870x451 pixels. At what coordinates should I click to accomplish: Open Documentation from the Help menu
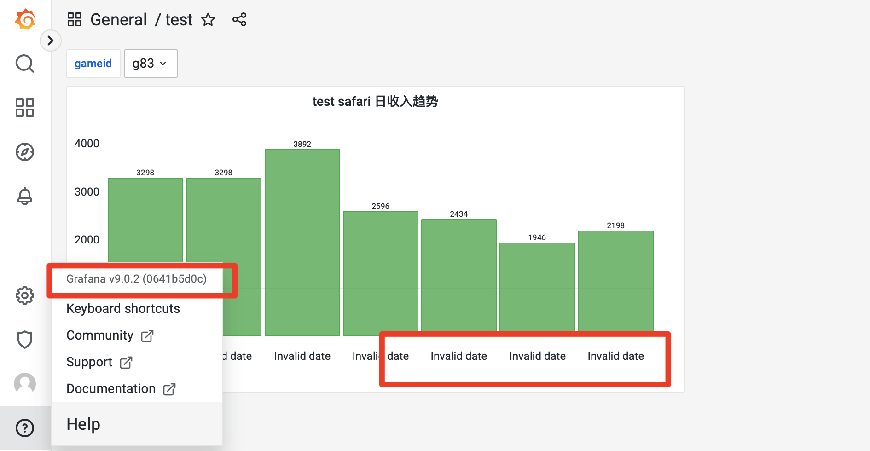[121, 389]
